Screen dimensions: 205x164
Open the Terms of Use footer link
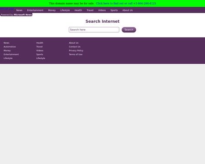click(76, 54)
